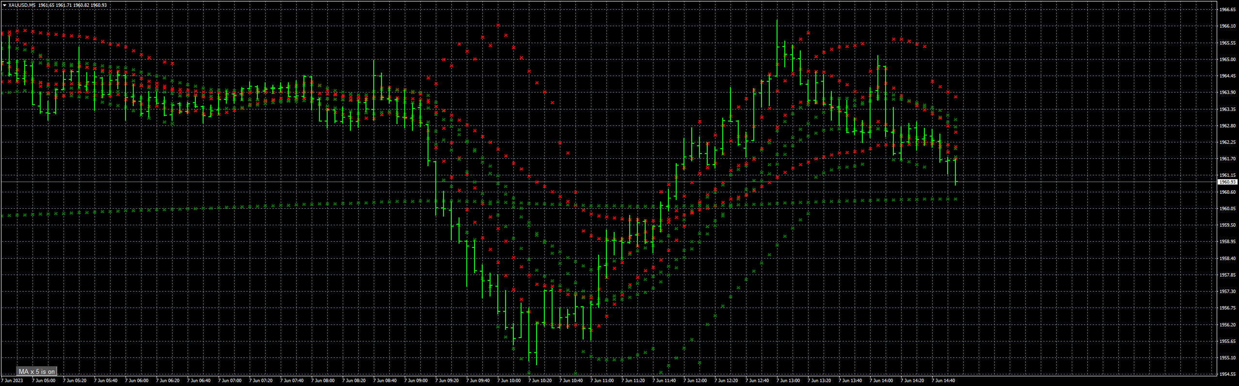
Task: Click the 1963.90 price scale label
Action: (x=1227, y=93)
